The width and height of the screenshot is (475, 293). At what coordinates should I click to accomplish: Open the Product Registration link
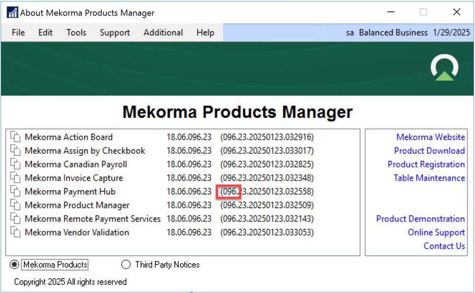(426, 164)
